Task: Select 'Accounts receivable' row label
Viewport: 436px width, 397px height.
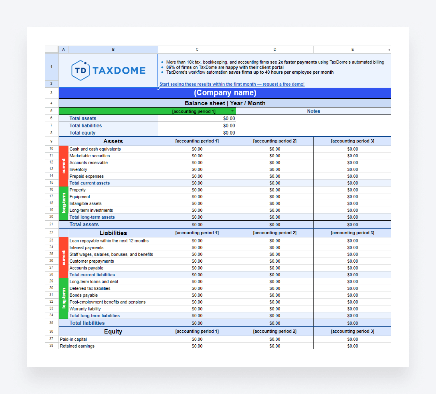Action: pos(89,163)
